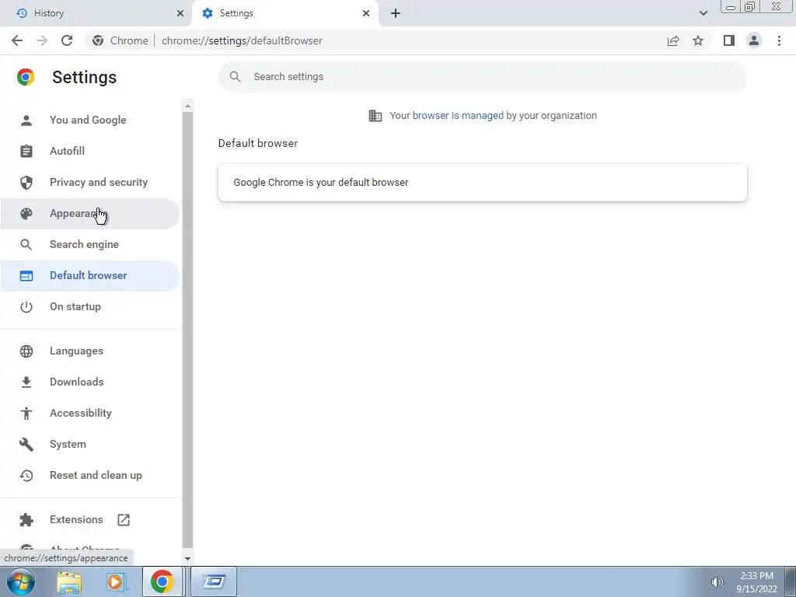Screen dimensions: 796x597
Task: Click the address bar URL
Action: pyautogui.click(x=242, y=40)
